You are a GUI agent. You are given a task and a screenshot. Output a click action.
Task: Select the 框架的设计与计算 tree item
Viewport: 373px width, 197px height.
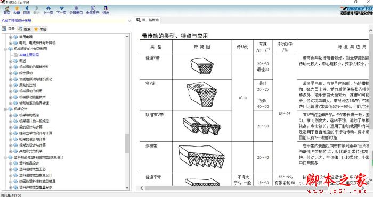(33, 145)
